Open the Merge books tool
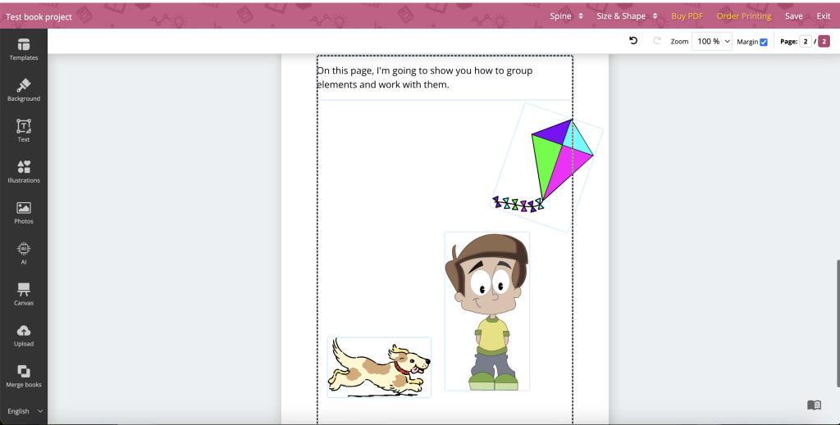The height and width of the screenshot is (425, 840). click(24, 377)
